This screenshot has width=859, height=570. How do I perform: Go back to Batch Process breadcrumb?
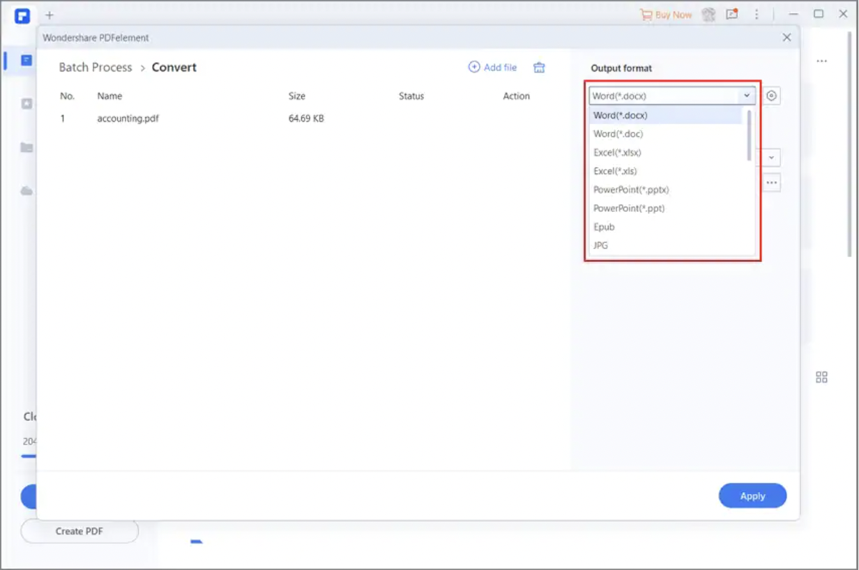pos(96,68)
